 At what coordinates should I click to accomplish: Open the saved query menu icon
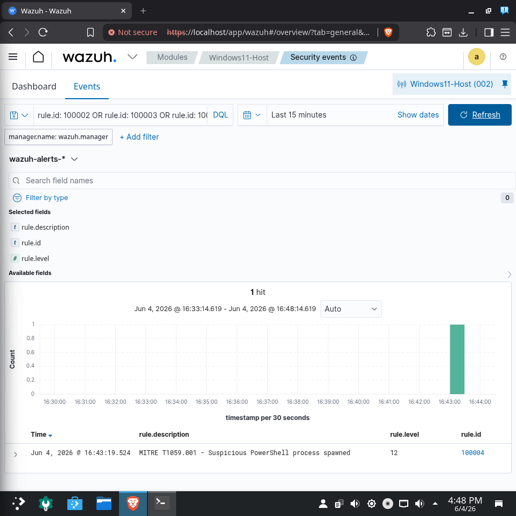19,115
